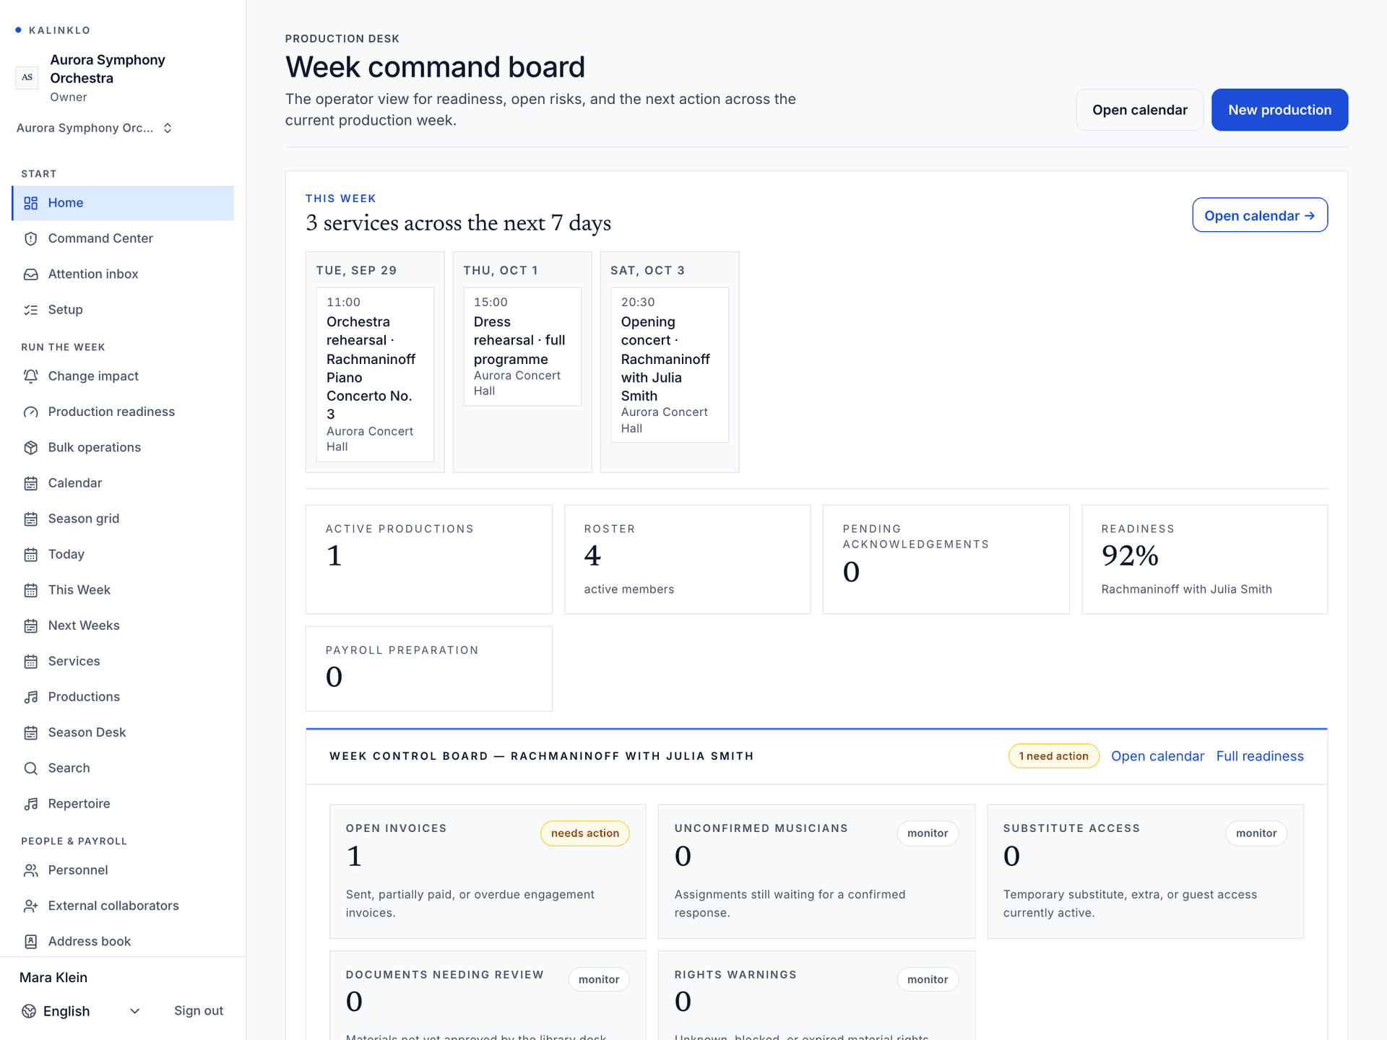
Task: Open the 11:00 Orchestra rehearsal service card
Action: point(375,374)
